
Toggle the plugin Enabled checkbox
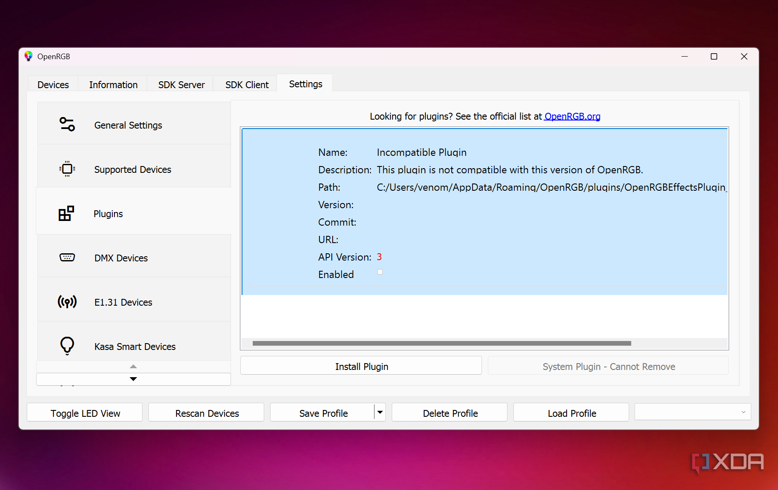click(x=380, y=272)
